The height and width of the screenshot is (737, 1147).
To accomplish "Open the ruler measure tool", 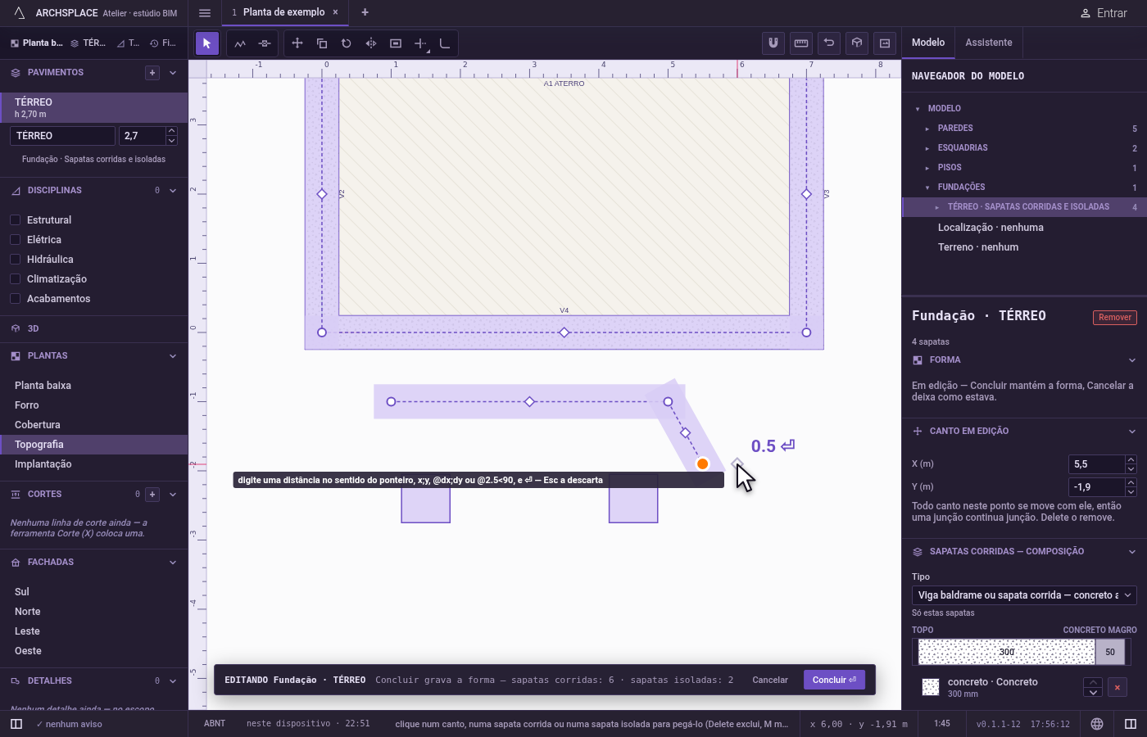I will click(x=801, y=43).
